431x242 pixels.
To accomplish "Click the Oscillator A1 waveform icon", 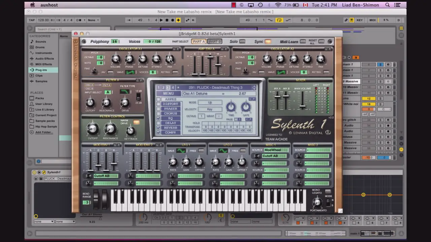I will click(130, 72).
